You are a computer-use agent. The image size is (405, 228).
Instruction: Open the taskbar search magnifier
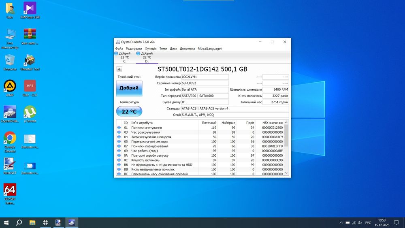[x=19, y=223]
